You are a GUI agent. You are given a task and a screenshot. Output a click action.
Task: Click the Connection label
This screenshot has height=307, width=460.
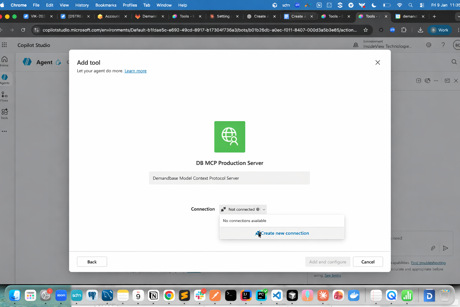(x=203, y=209)
